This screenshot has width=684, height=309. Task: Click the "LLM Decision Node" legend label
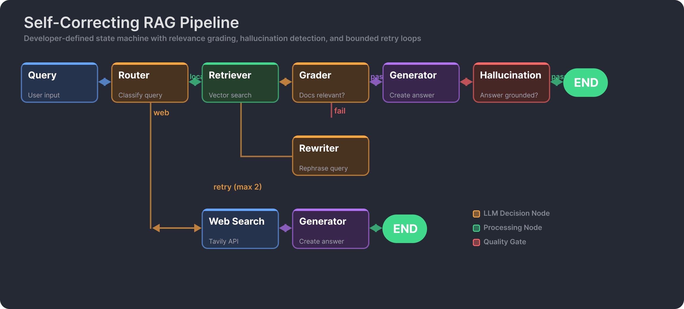tap(517, 213)
